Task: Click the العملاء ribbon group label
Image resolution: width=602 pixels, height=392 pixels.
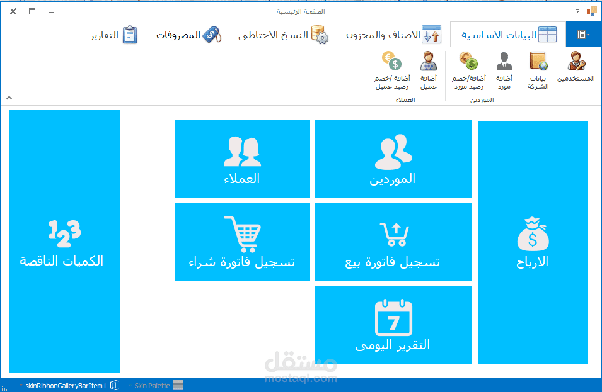Action: coord(405,99)
